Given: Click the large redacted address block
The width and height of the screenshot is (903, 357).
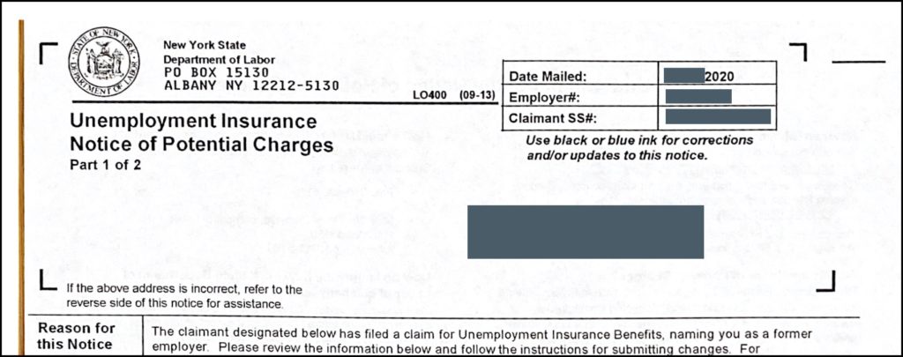Looking at the screenshot, I should tap(585, 231).
